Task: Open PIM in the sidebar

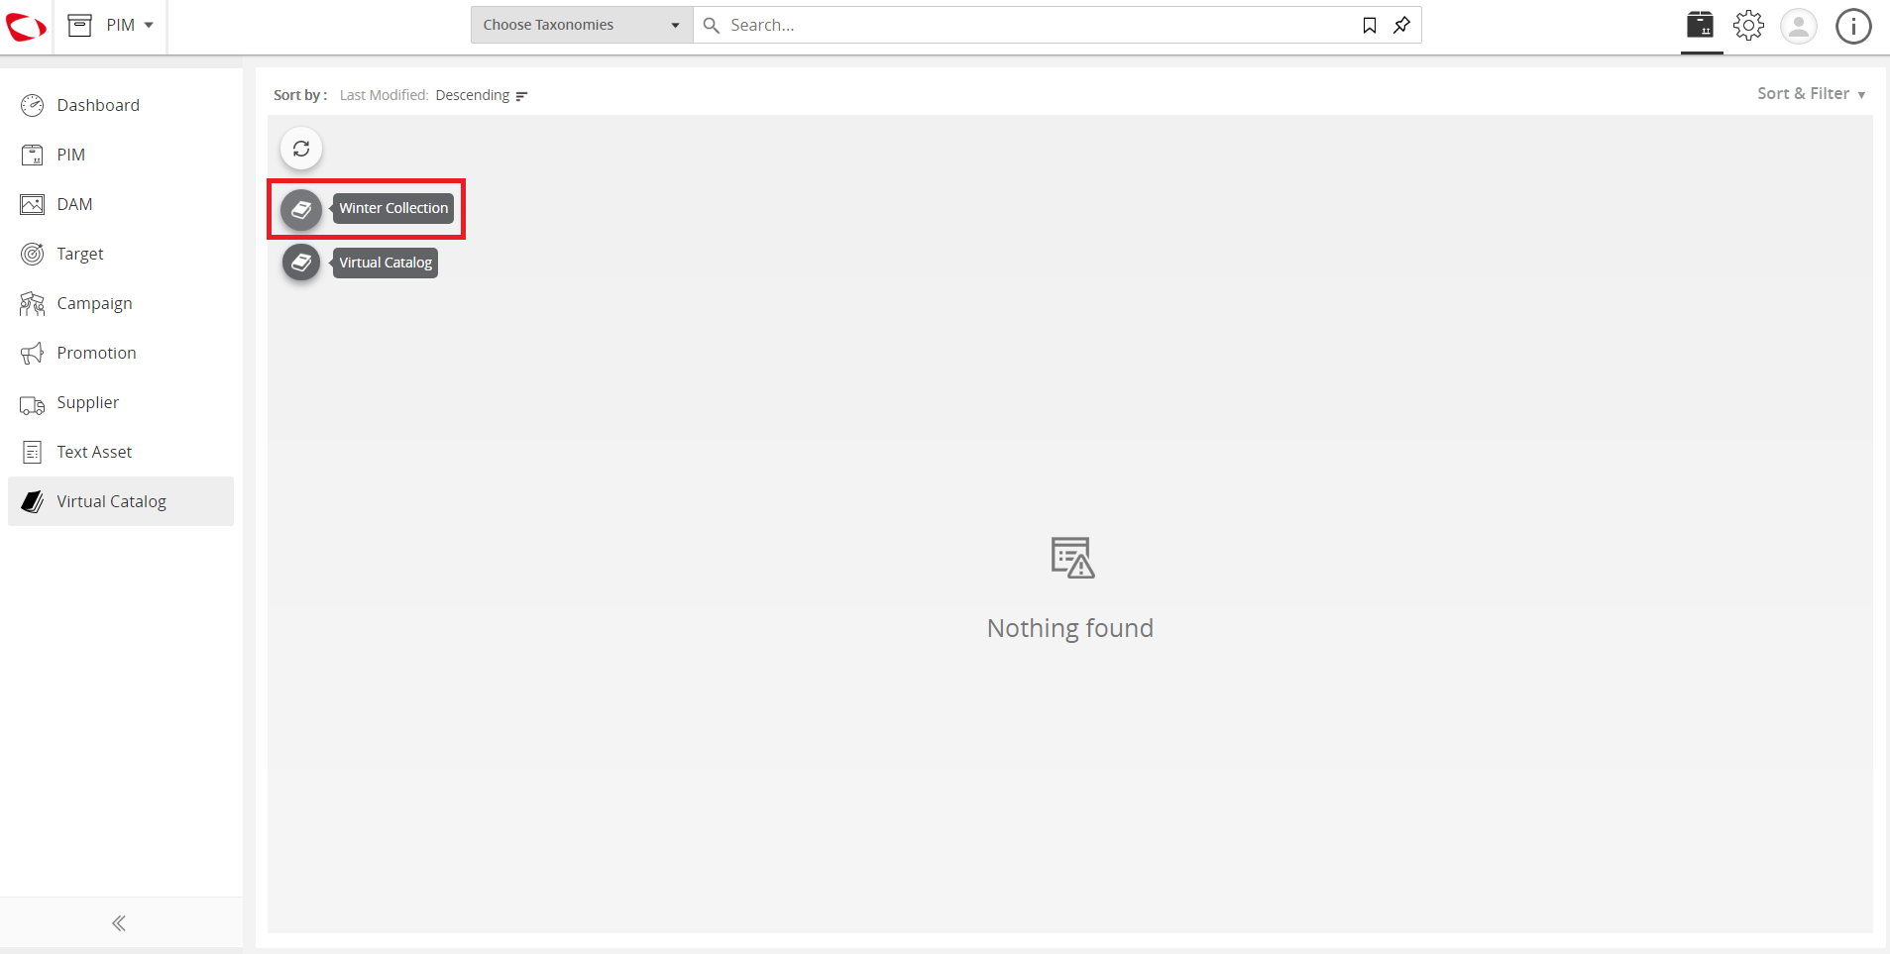Action: coord(121,155)
